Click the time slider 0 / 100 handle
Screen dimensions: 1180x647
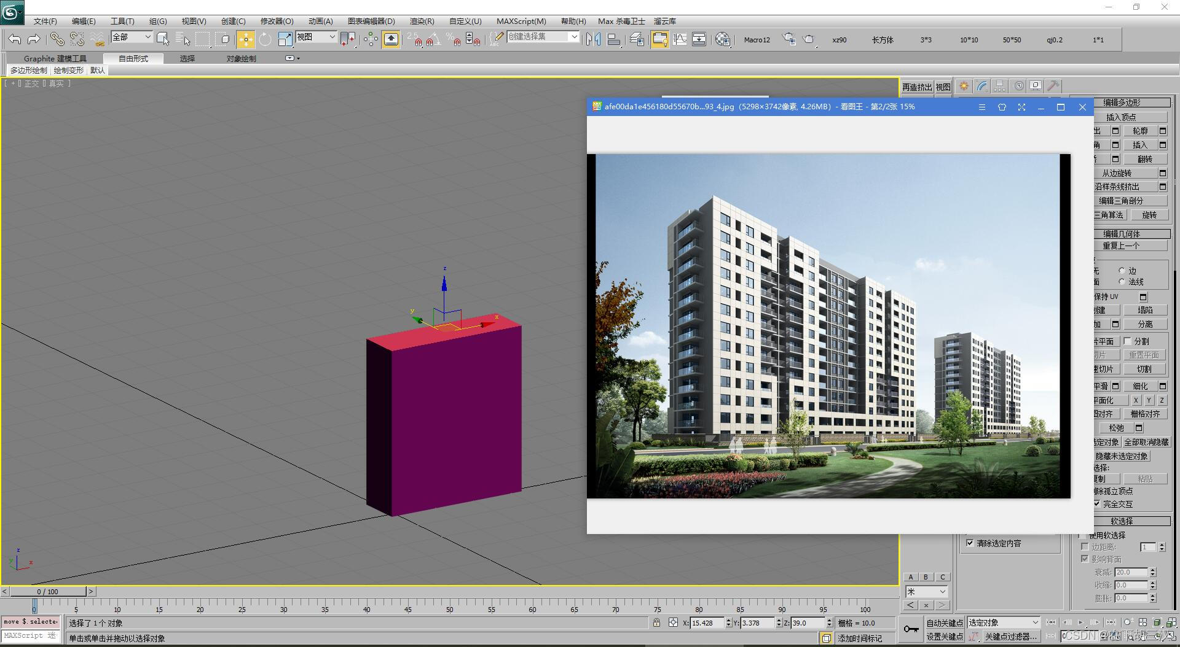pos(48,592)
